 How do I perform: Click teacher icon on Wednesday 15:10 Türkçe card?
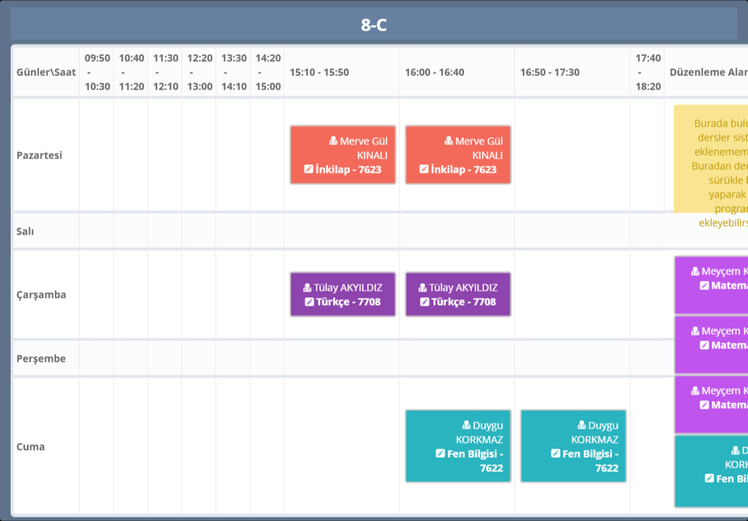pyautogui.click(x=307, y=288)
